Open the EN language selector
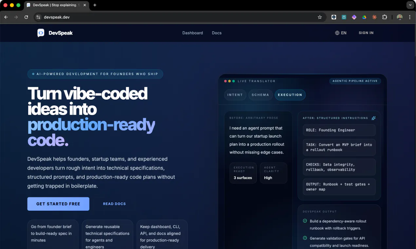The image size is (416, 249). coord(341,33)
